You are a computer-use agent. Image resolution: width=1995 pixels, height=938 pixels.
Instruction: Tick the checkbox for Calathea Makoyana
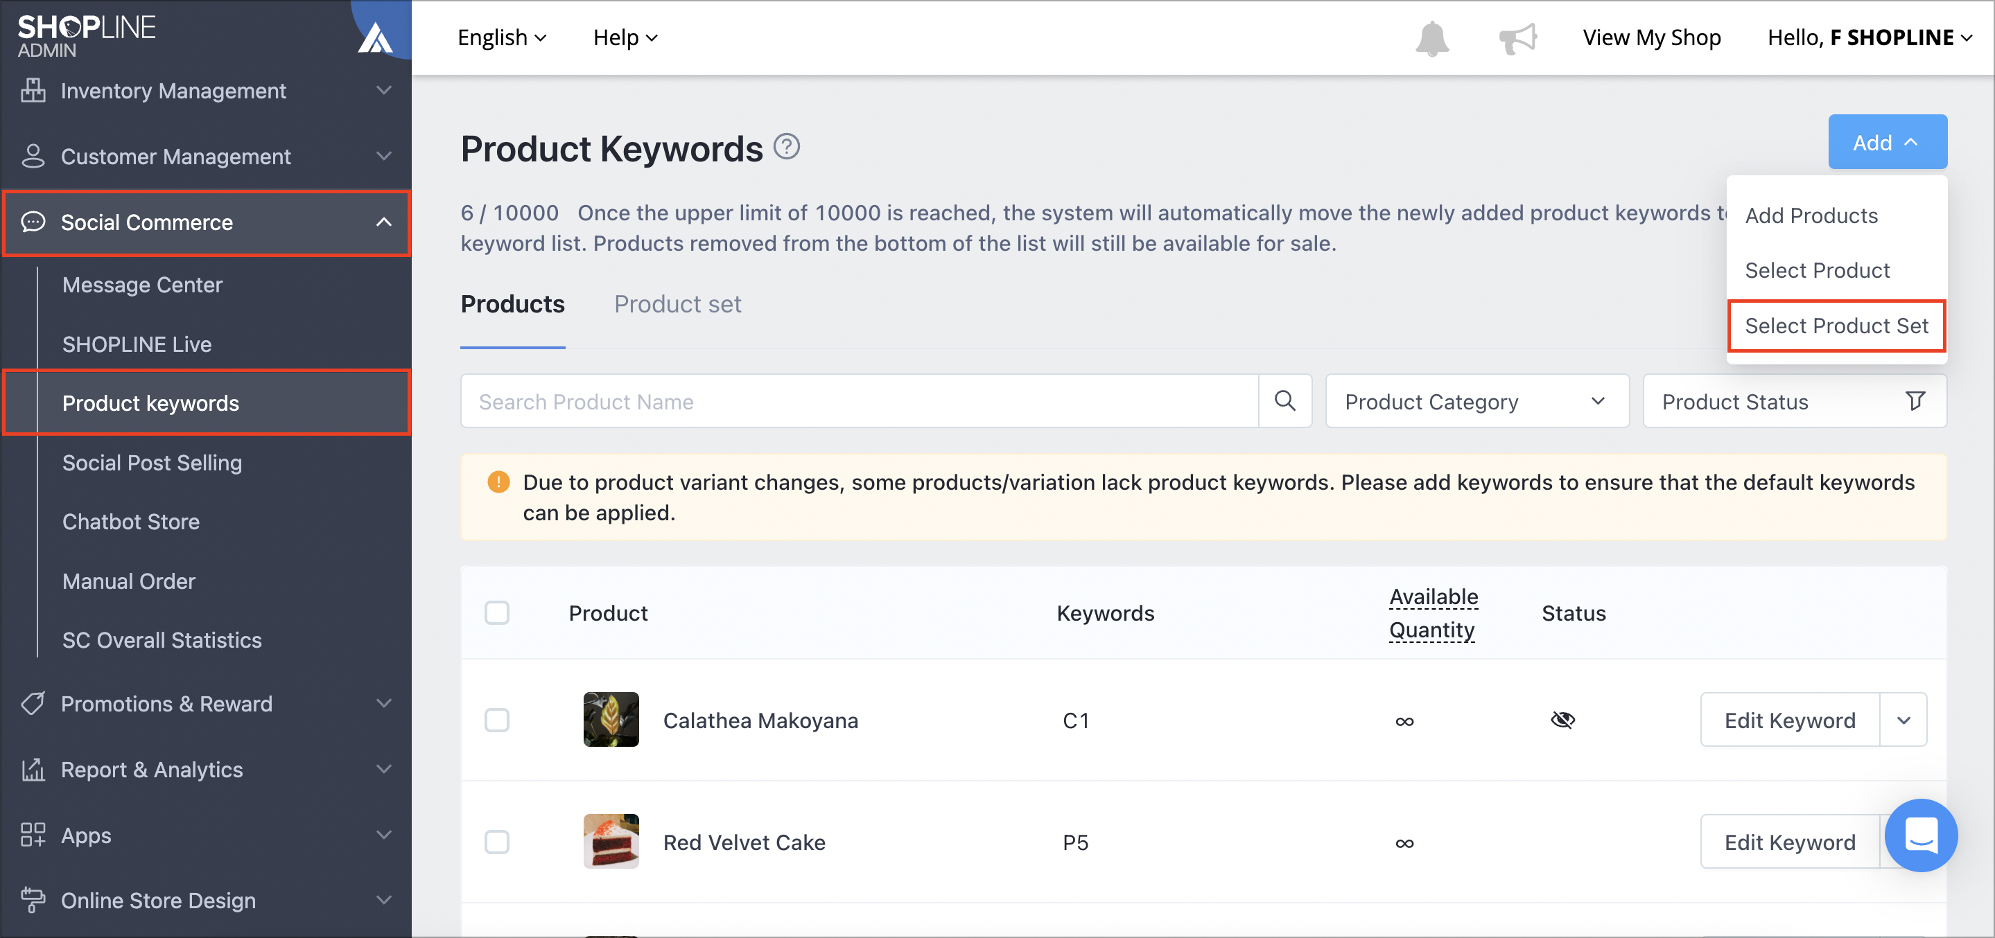coord(496,720)
